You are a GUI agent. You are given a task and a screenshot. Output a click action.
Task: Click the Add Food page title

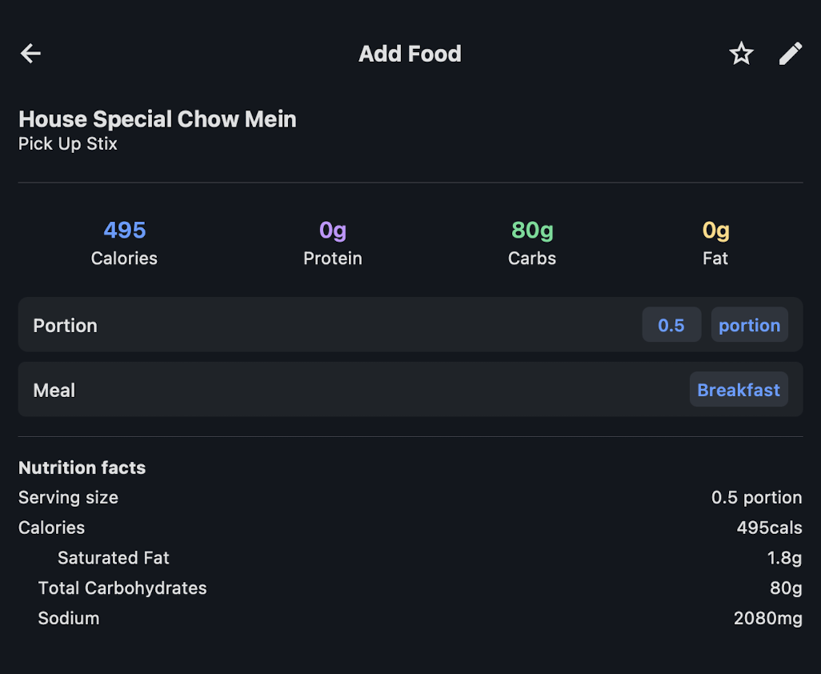click(x=410, y=54)
